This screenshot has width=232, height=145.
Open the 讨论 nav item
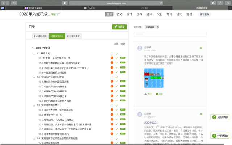tap(179, 14)
